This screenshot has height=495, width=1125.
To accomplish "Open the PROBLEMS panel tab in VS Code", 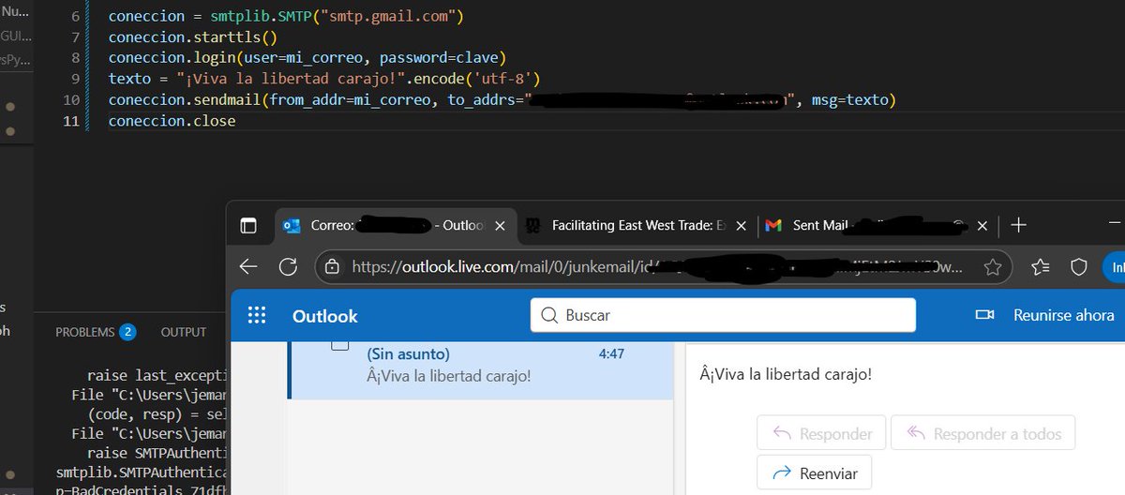I will (84, 332).
